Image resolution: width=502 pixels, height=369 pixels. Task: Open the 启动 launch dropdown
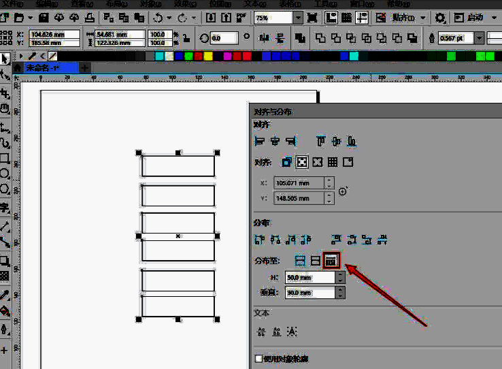[494, 17]
